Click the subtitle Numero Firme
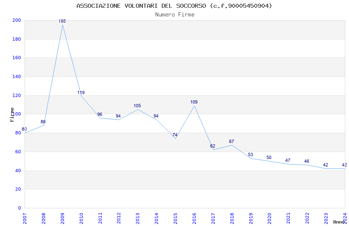Image resolution: width=349 pixels, height=226 pixels. click(175, 15)
